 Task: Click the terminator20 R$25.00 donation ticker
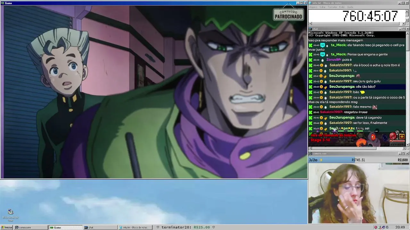click(185, 227)
